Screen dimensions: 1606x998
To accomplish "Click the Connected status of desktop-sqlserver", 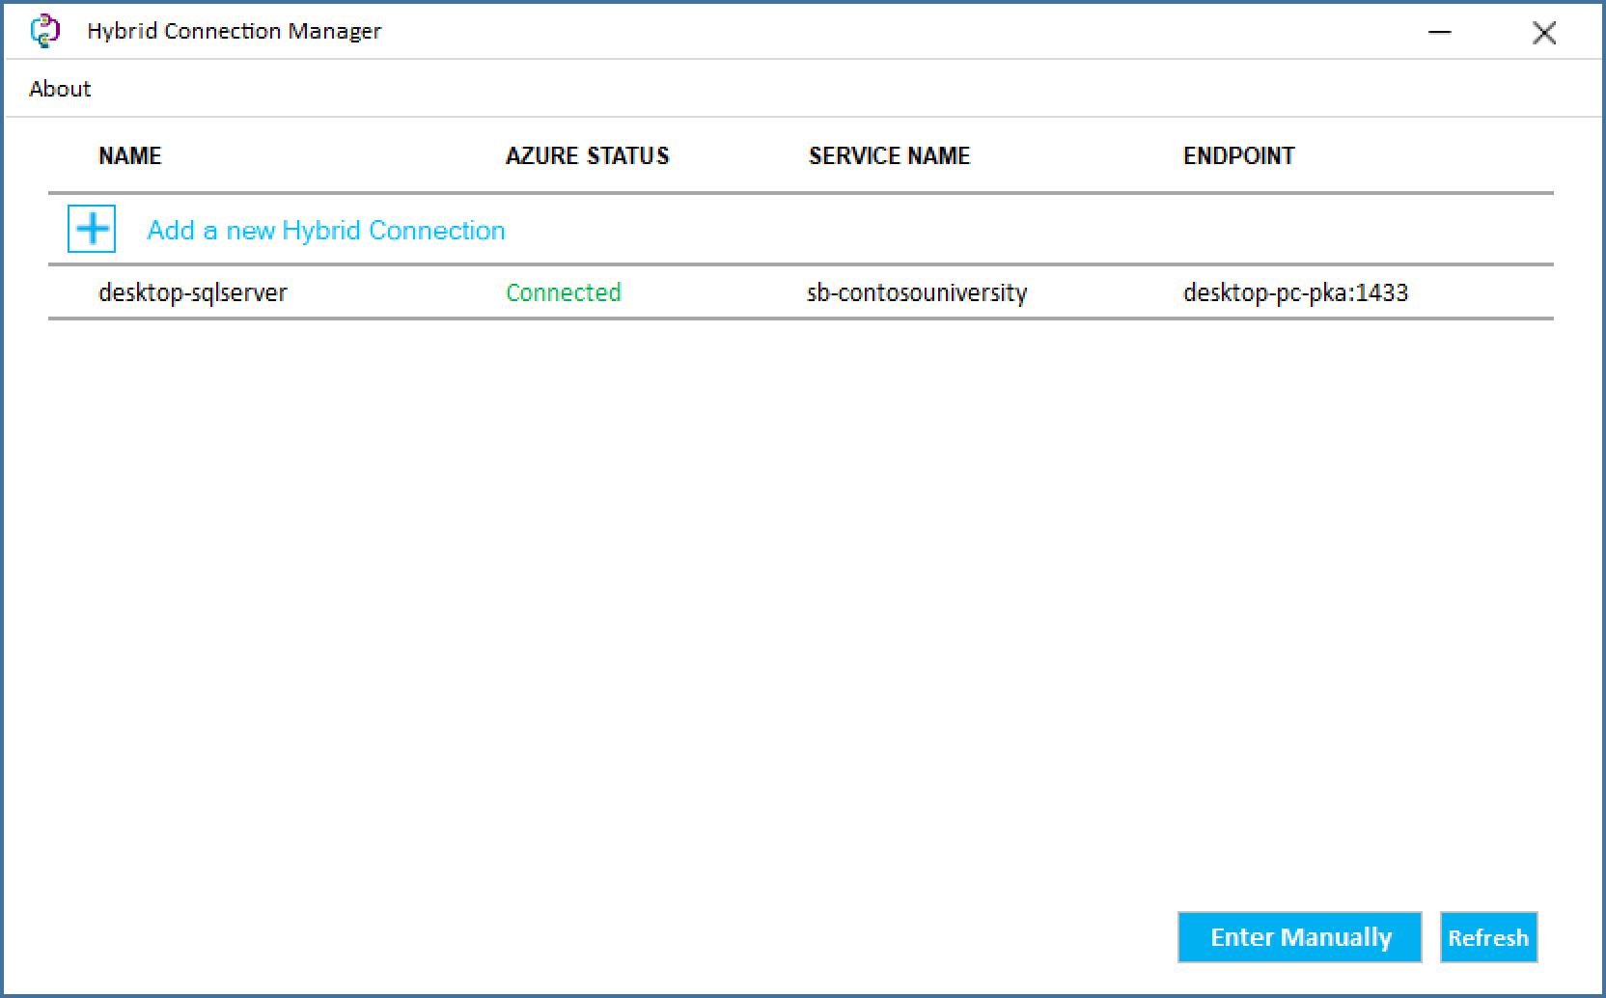I will coord(563,292).
